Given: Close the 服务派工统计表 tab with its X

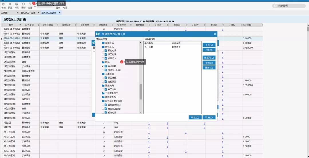Looking at the screenshot, I should [x=60, y=13].
